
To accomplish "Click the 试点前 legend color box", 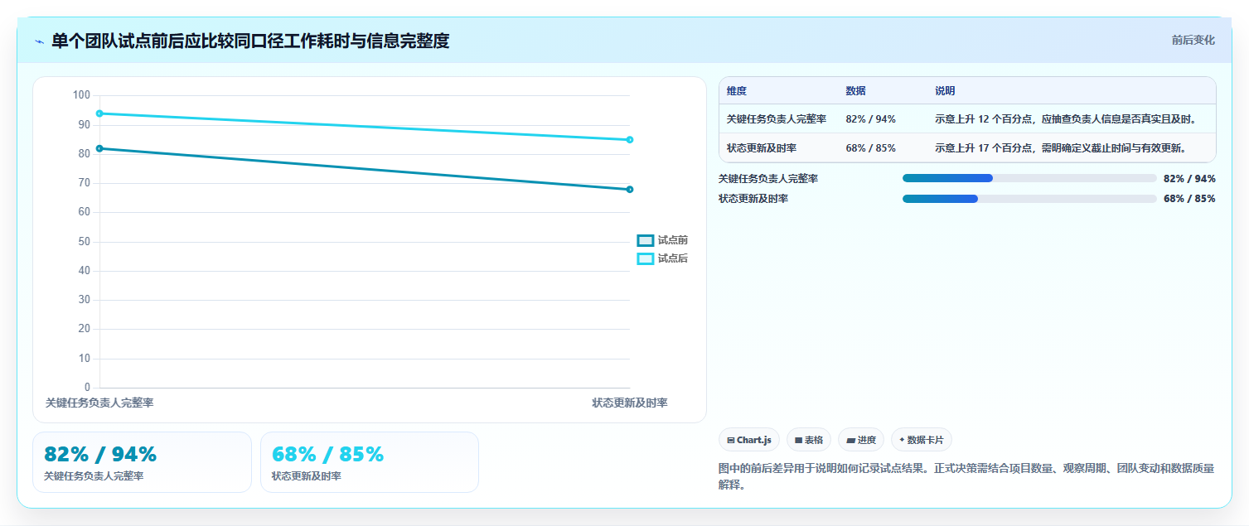I will [646, 240].
